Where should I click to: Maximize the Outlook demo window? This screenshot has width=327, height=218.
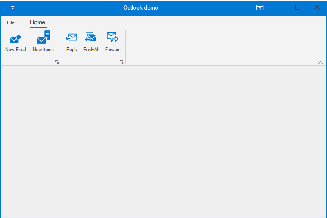point(297,7)
